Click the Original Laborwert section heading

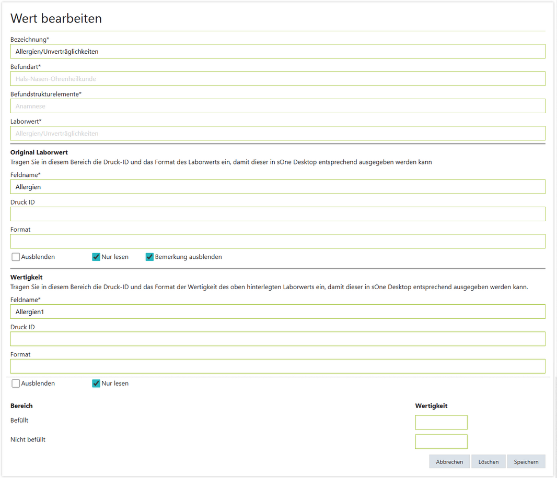coord(39,152)
